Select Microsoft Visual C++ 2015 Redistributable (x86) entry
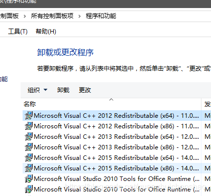 point(112,168)
